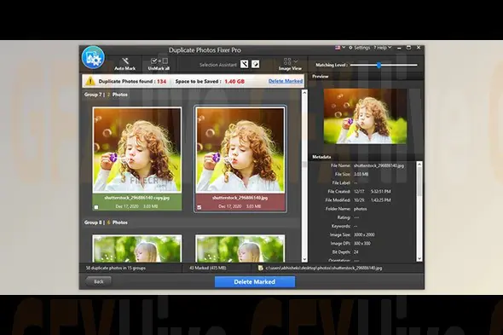Image resolution: width=503 pixels, height=335 pixels.
Task: Select shutterstock_296886140 copy.jpg thumbnail
Action: point(137,150)
